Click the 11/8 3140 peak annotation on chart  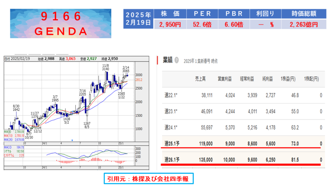click(x=106, y=67)
